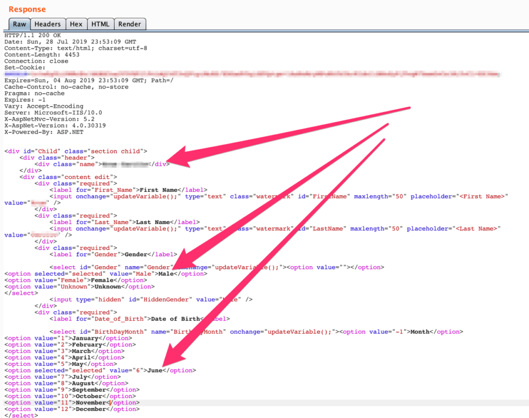Click the selected "June" option line
Image resolution: width=529 pixels, height=418 pixels.
point(100,371)
